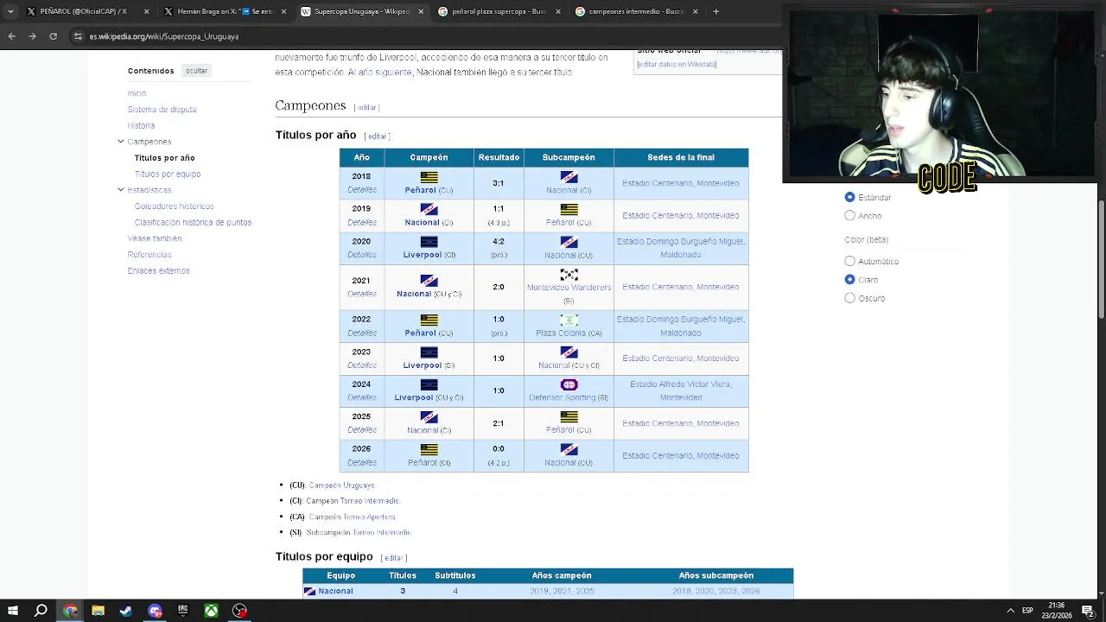Viewport: 1106px width, 622px height.
Task: Open the Campeón Uruguayo legend link
Action: 341,486
